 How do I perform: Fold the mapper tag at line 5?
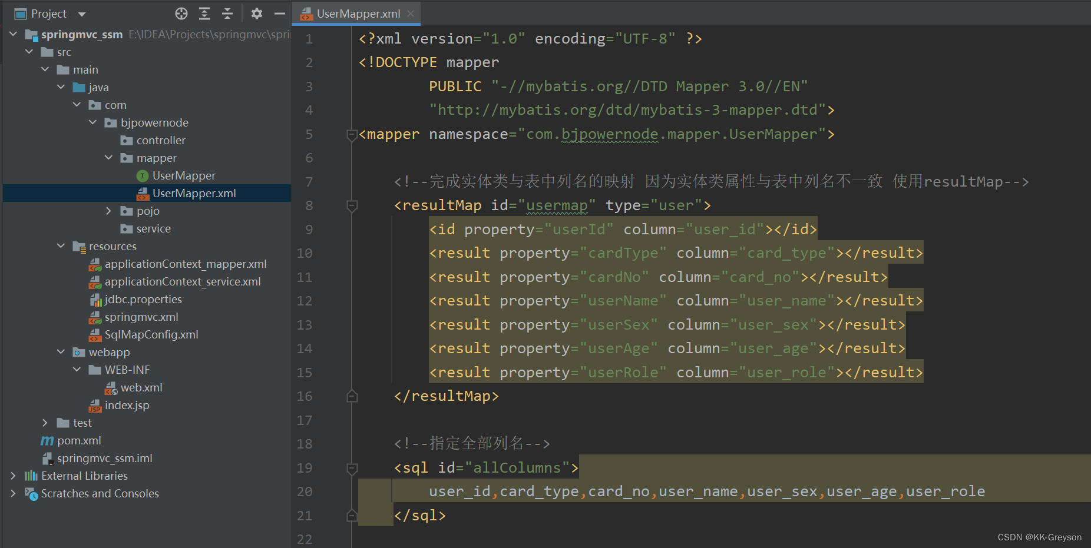click(x=352, y=135)
